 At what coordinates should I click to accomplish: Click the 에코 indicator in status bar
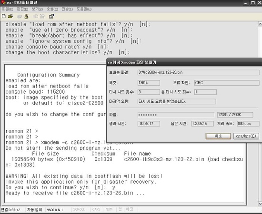click(x=130, y=209)
